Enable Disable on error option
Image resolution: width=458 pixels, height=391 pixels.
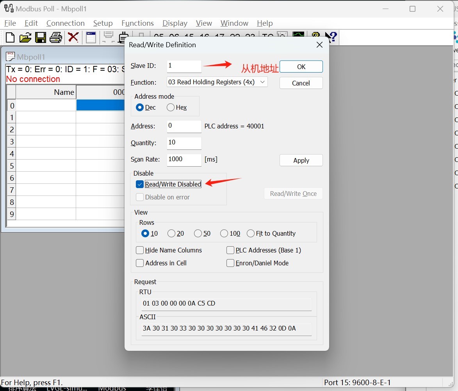[139, 197]
